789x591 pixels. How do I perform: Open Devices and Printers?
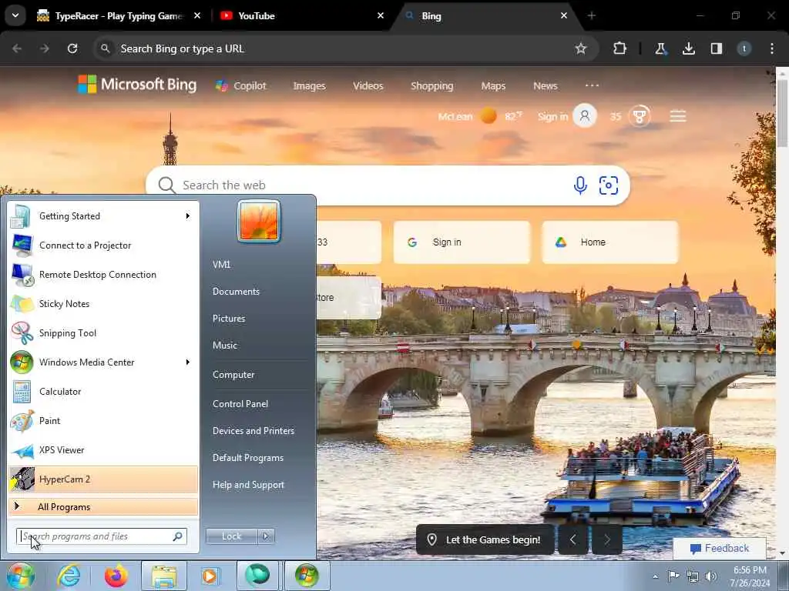click(x=253, y=431)
